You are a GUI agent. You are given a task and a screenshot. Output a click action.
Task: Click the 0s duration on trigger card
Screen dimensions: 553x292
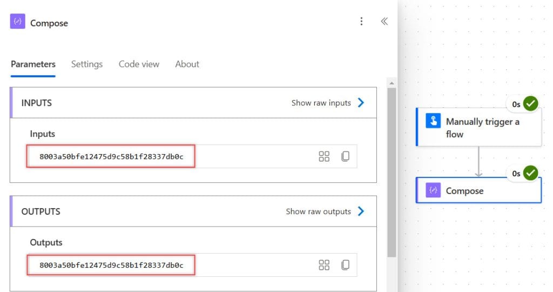coord(516,104)
